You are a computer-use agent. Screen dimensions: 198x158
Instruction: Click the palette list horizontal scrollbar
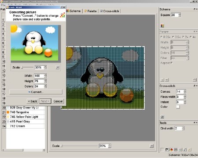click(23, 150)
